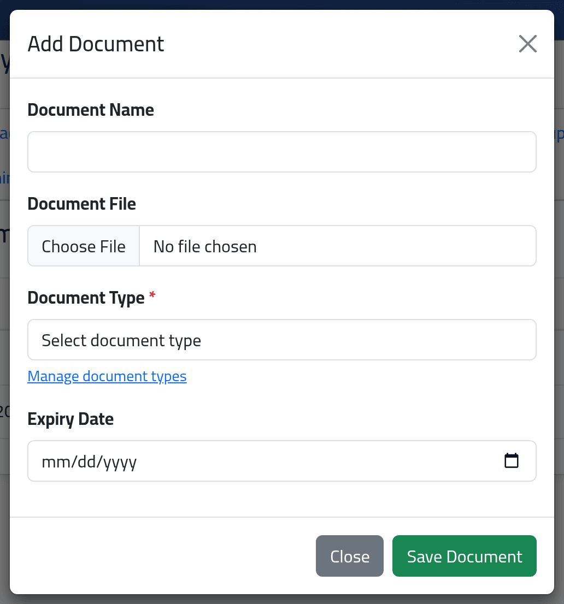Focus the Document Name text field

click(x=282, y=152)
